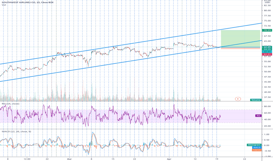Viewport: 273px width, 161px height.
Task: Click the 60.00 level on RSI scale
Action: coord(267,113)
